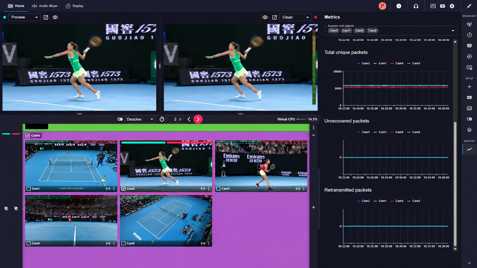Open the green bar three-dot menu

tap(314, 128)
